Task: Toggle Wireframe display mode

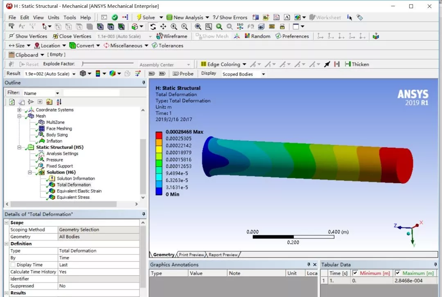Action: pos(171,36)
